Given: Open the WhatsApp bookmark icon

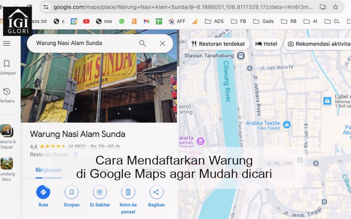Looking at the screenshot, I should (x=122, y=21).
